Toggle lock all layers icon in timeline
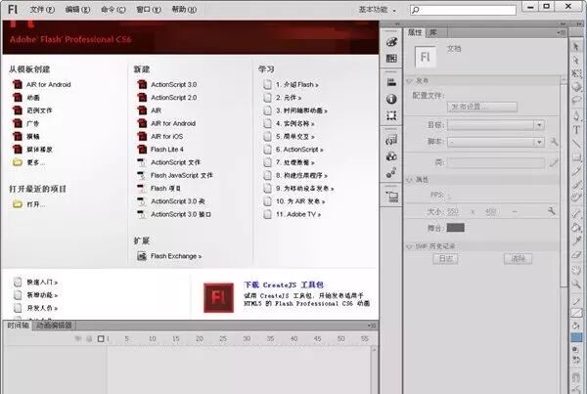587x394 pixels. [x=89, y=339]
